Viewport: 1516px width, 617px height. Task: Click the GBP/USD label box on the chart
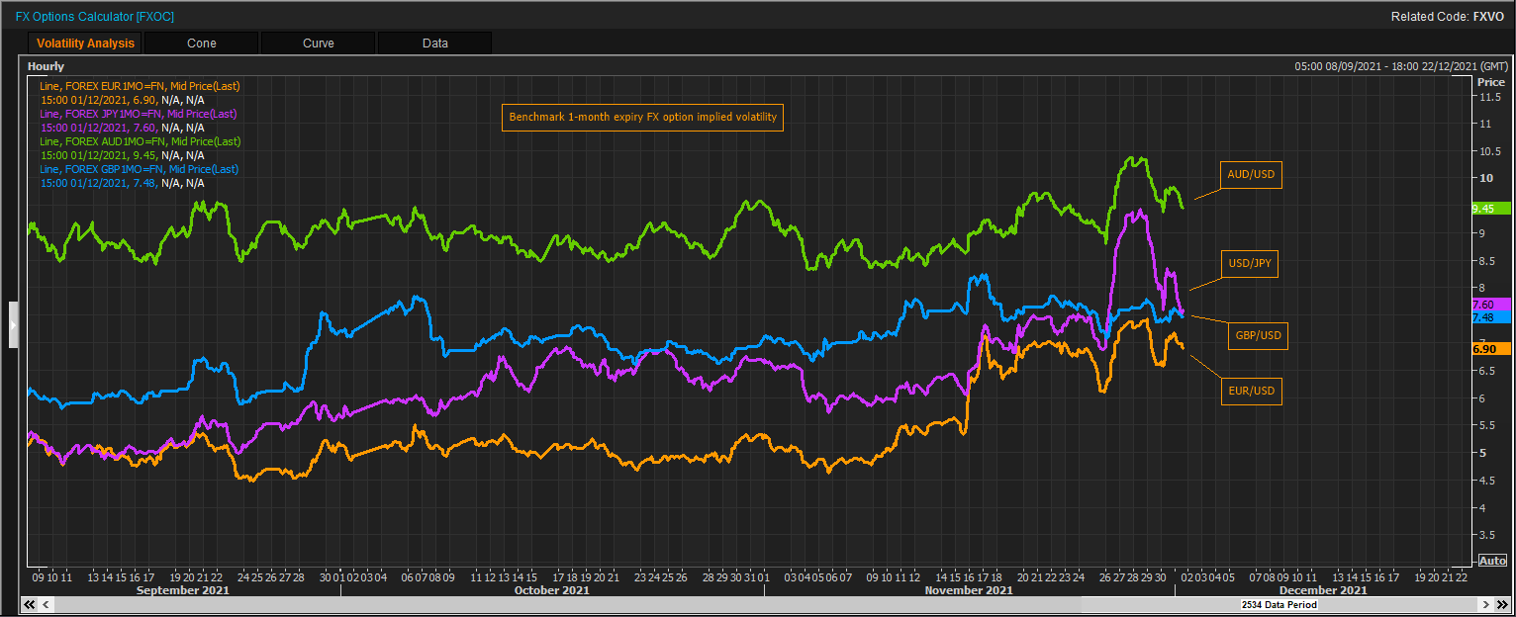pos(1257,335)
